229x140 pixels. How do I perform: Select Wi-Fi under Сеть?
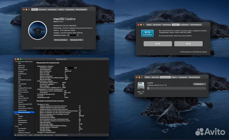pyautogui.click(x=20, y=118)
